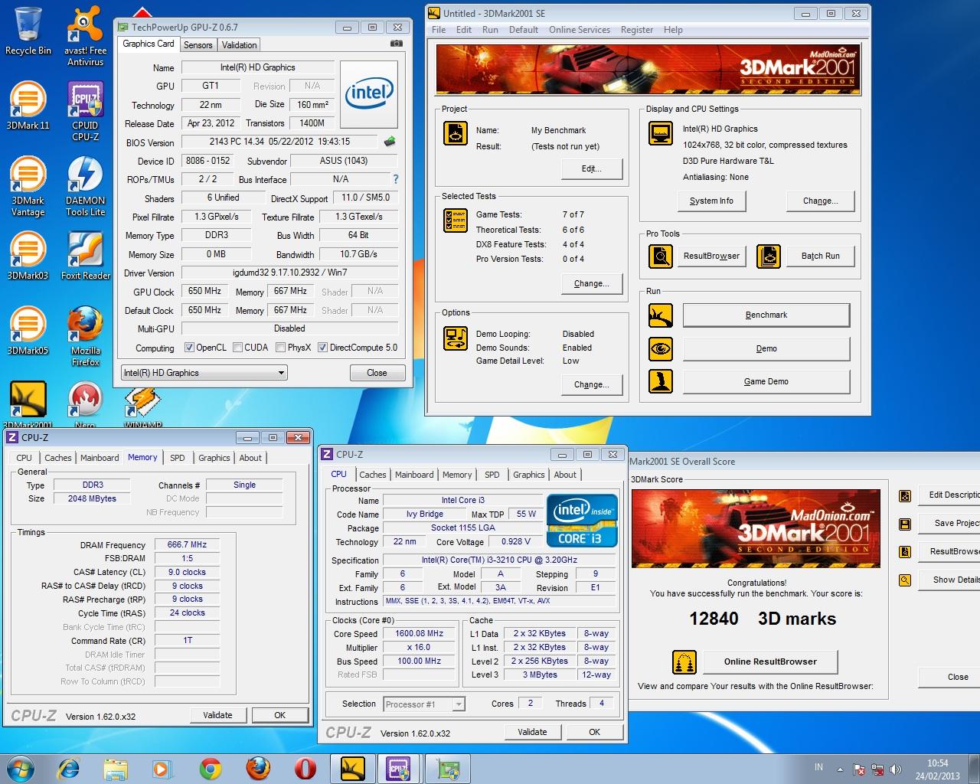Screen dimensions: 980x784
Task: Click Change... button under Options
Action: click(592, 384)
